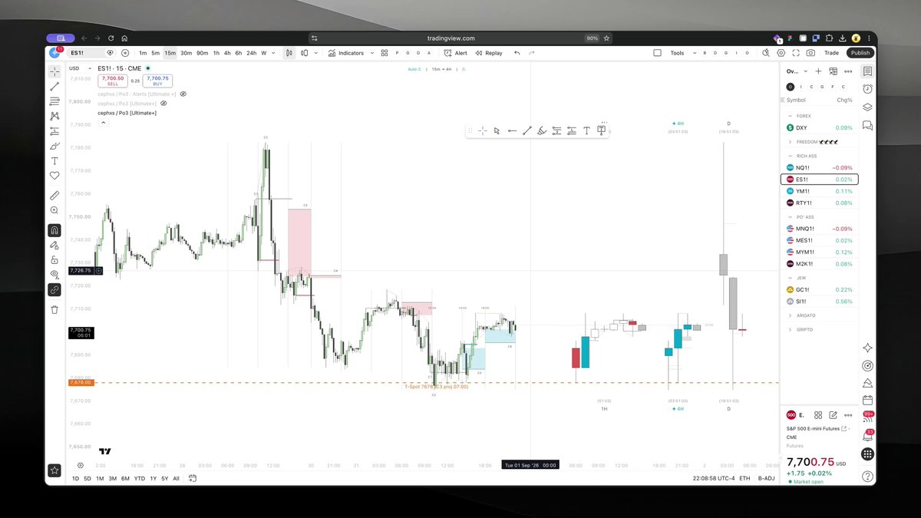This screenshot has height=518, width=921.
Task: Toggle the lock all drawings tool
Action: [54, 260]
